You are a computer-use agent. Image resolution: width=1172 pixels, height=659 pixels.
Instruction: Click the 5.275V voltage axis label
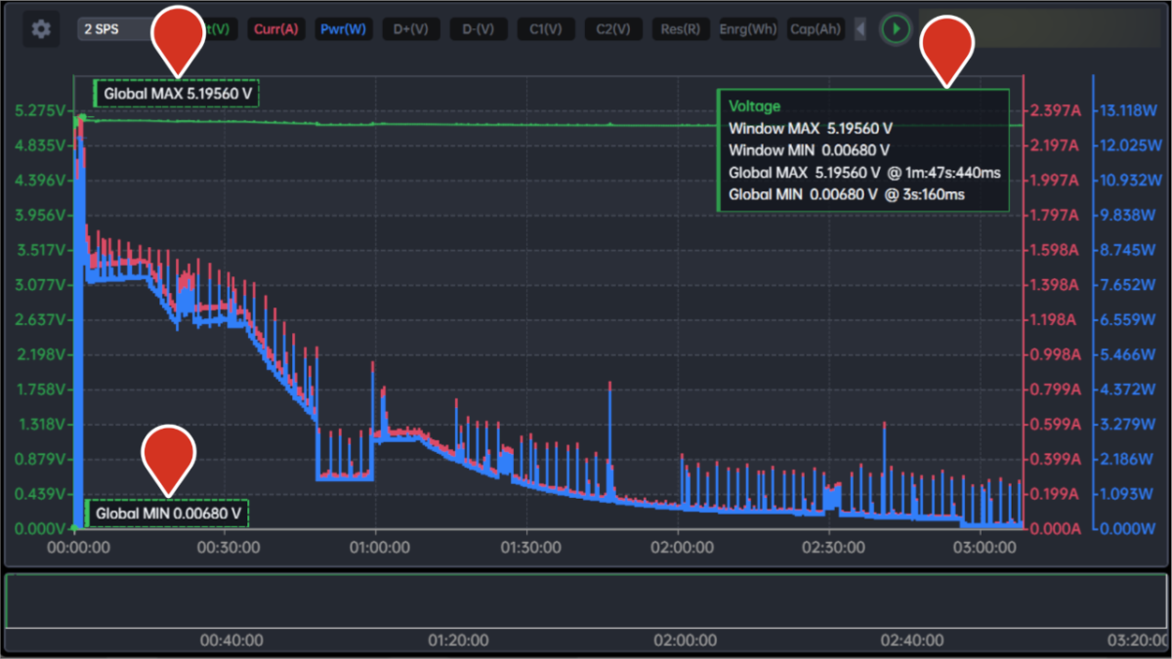41,110
